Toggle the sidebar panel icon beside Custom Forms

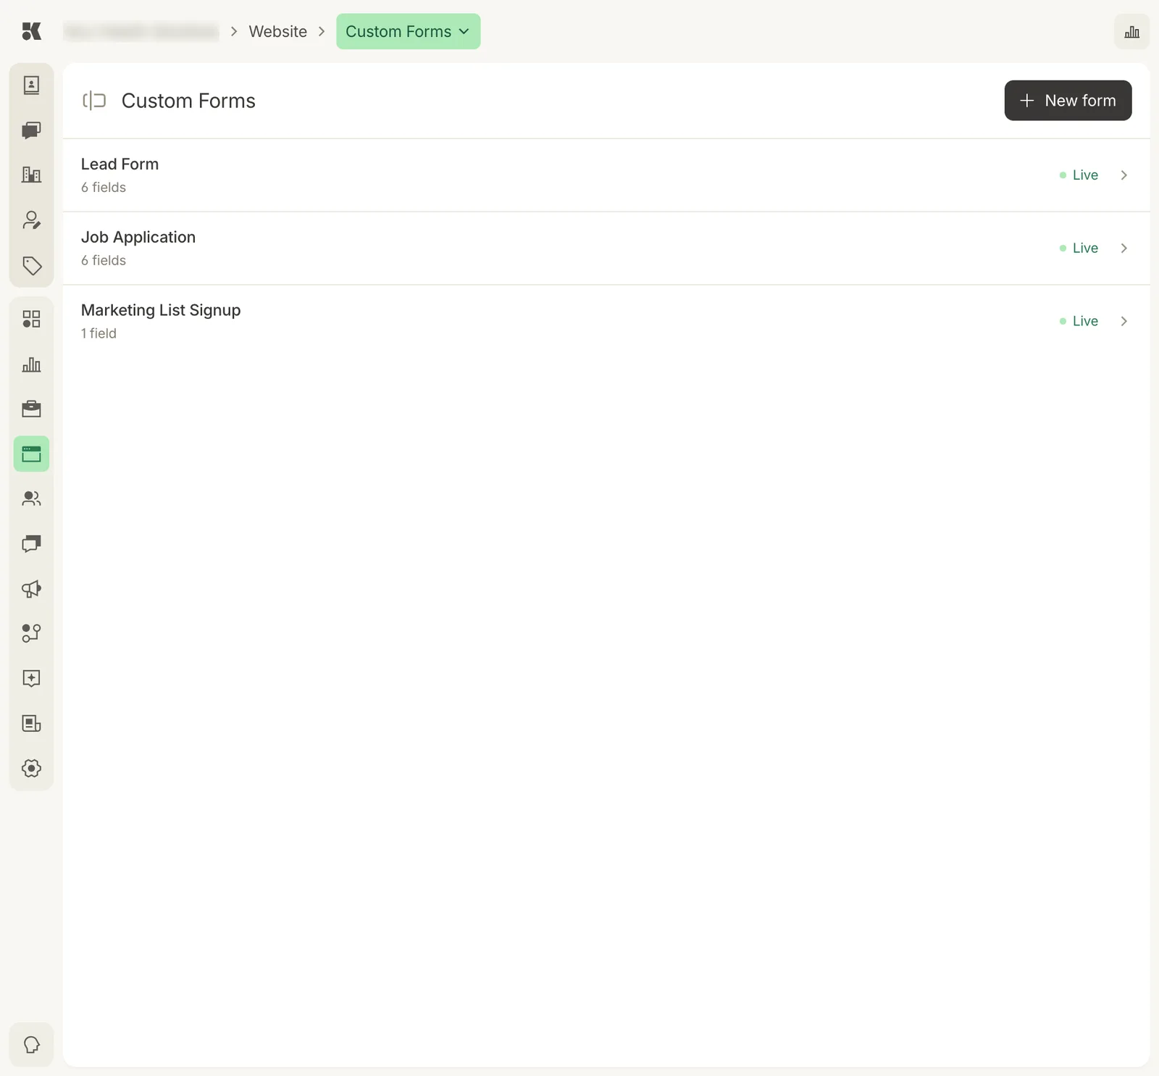94,101
